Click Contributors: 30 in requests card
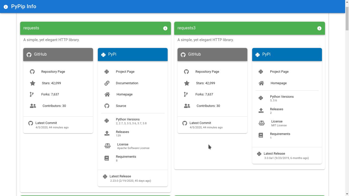 click(54, 106)
